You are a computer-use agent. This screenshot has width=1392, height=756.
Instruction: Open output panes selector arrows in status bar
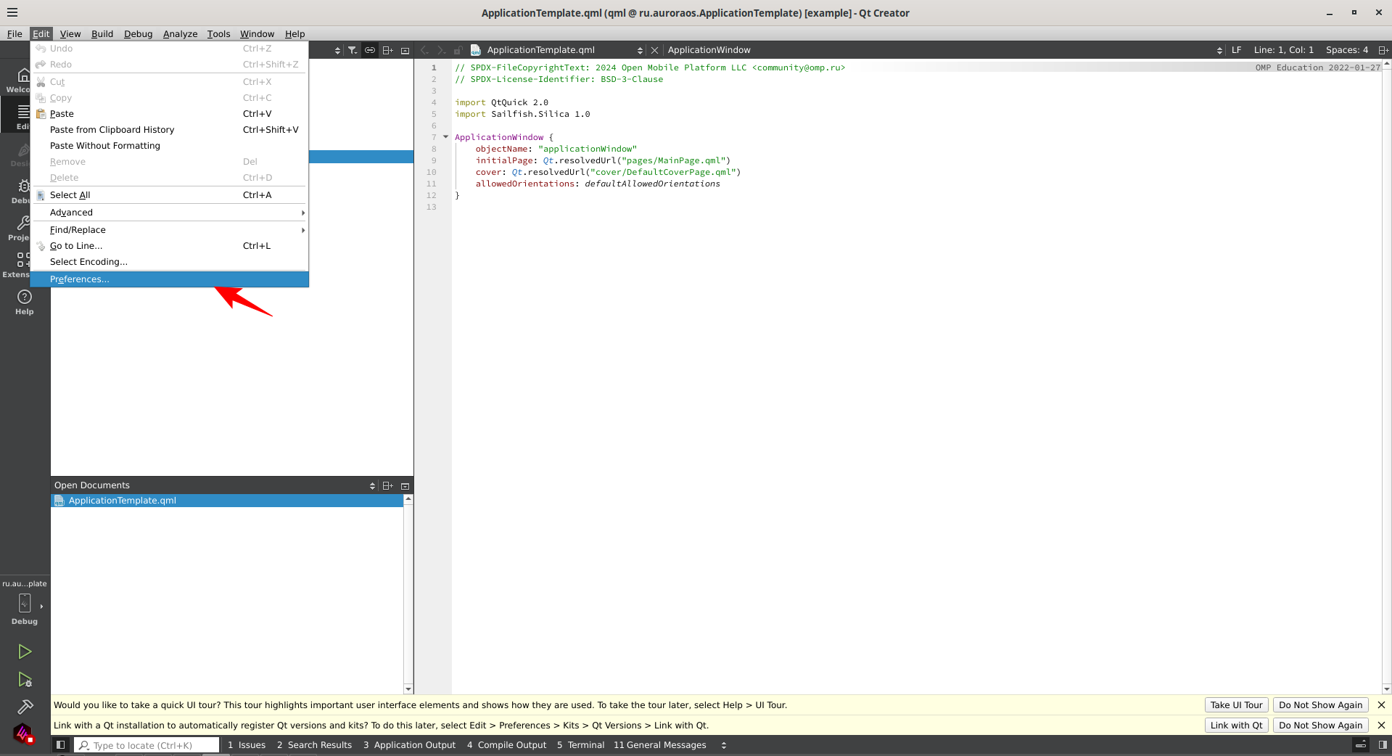point(723,745)
